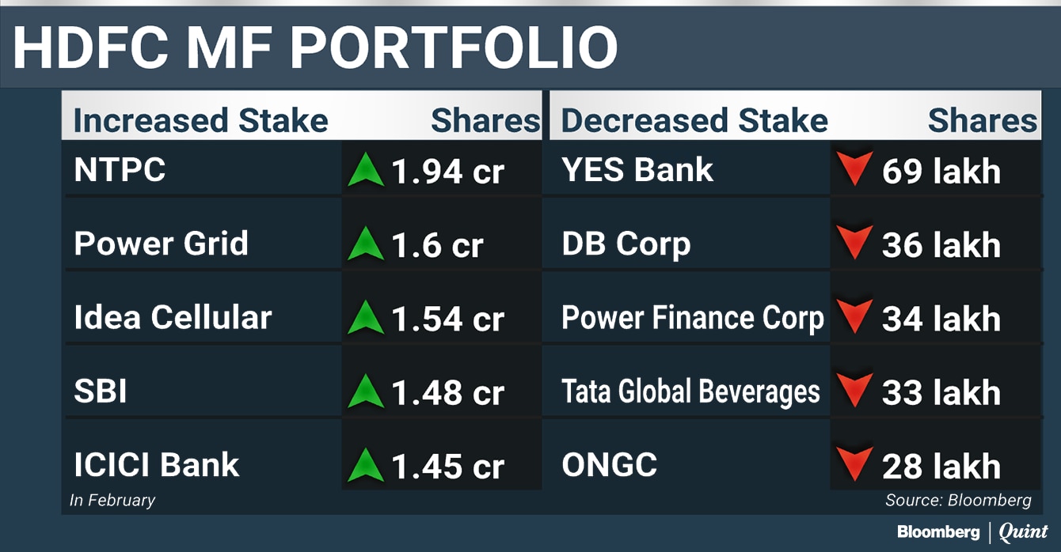Click the 1.45 cr value for ICICI Bank

tap(447, 467)
